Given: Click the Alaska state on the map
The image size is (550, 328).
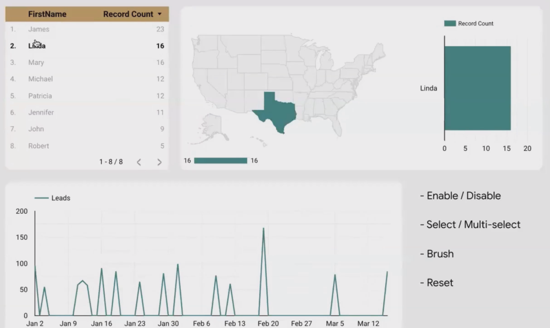Looking at the screenshot, I should tap(212, 128).
